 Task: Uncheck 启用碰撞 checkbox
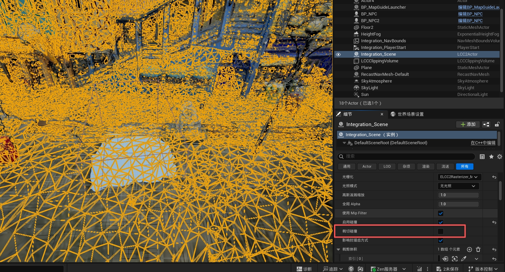(x=441, y=222)
